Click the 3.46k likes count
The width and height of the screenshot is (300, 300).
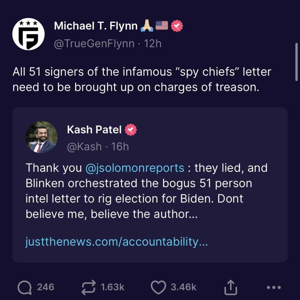184,287
